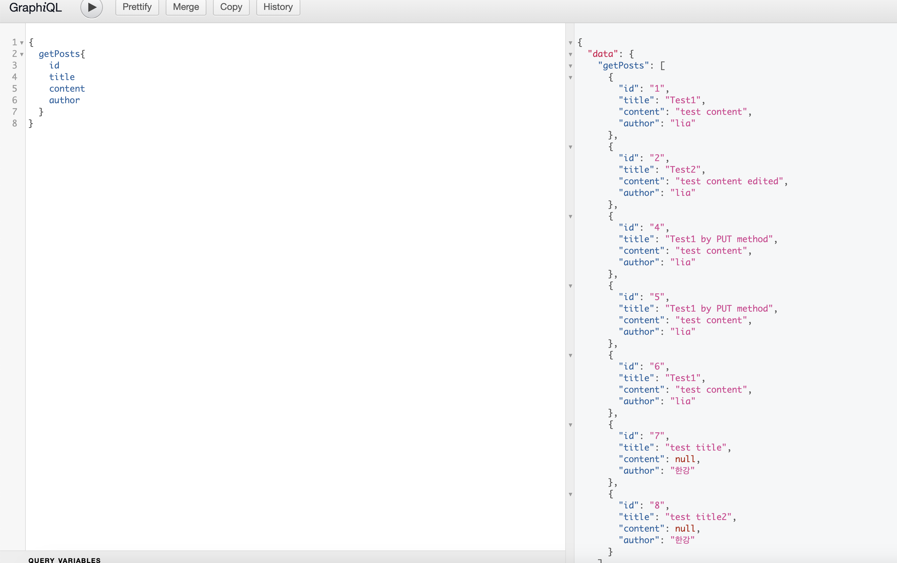Screen dimensions: 897x563
Task: Collapse the query root brace on line 1
Action: coord(22,43)
